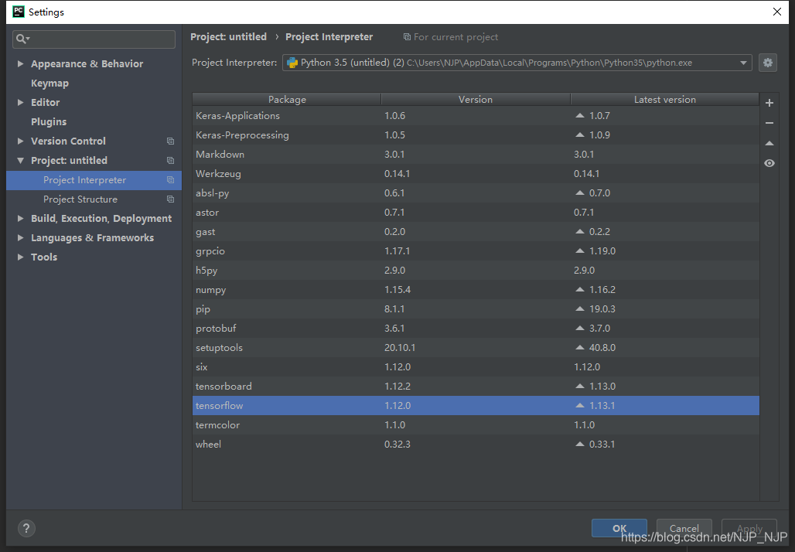Click the PyCharm logo in title bar
The height and width of the screenshot is (552, 795).
[19, 12]
